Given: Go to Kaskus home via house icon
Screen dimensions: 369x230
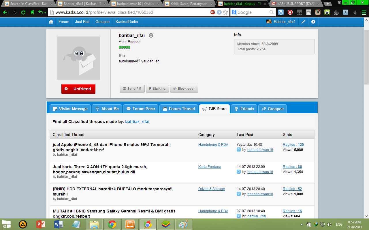Looking at the screenshot, I should point(51,22).
